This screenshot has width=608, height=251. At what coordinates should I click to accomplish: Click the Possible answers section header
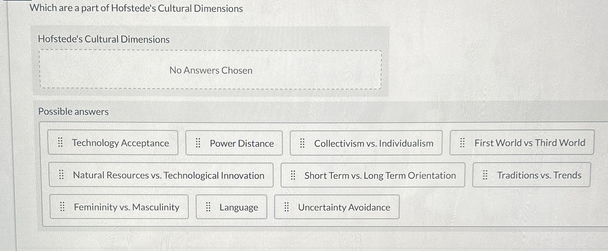[x=73, y=111]
